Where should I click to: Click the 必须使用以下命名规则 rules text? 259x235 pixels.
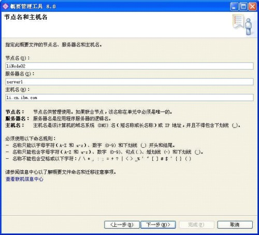coord(31,139)
